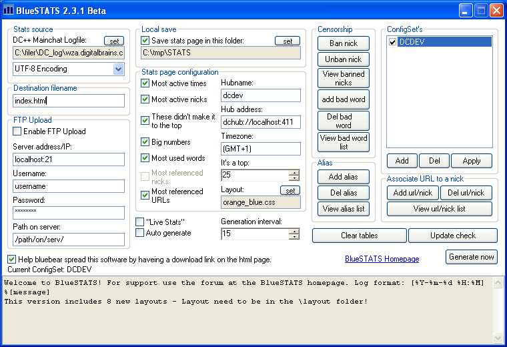Minimize the BlueSTATS window
Viewport: 507px width, 347px height.
click(465, 11)
